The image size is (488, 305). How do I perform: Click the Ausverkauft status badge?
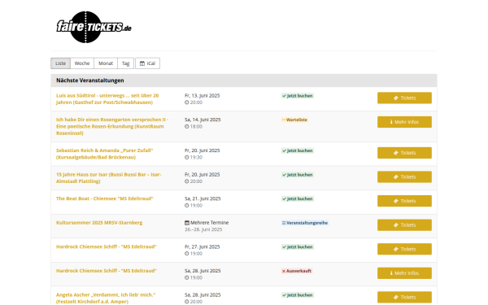pyautogui.click(x=297, y=271)
